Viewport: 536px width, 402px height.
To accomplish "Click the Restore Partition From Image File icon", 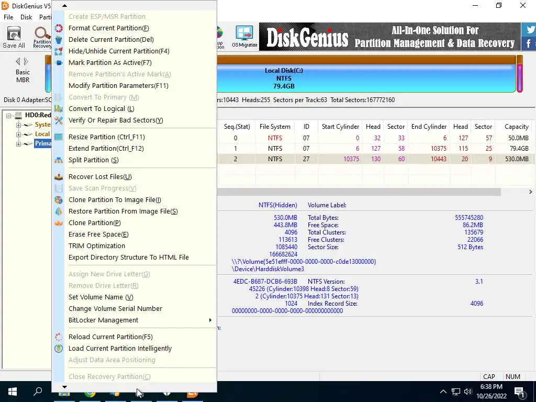I will (59, 211).
